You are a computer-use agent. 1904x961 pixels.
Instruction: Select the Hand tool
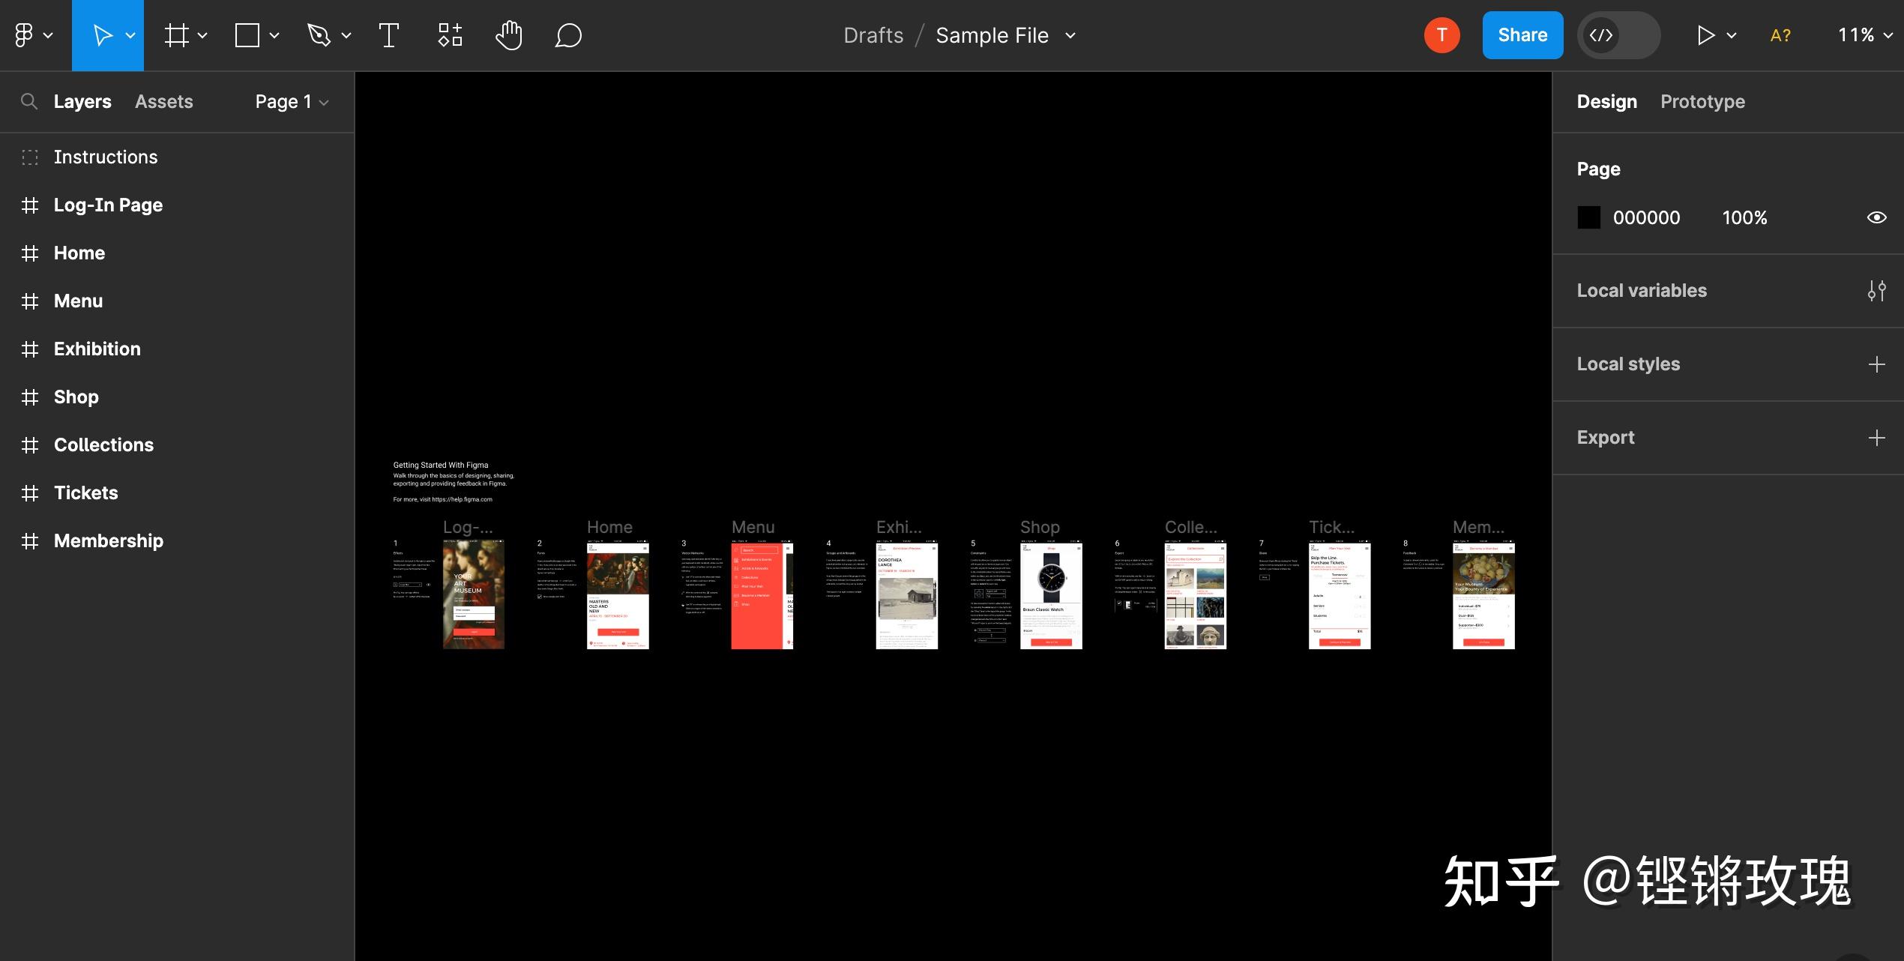pyautogui.click(x=509, y=35)
